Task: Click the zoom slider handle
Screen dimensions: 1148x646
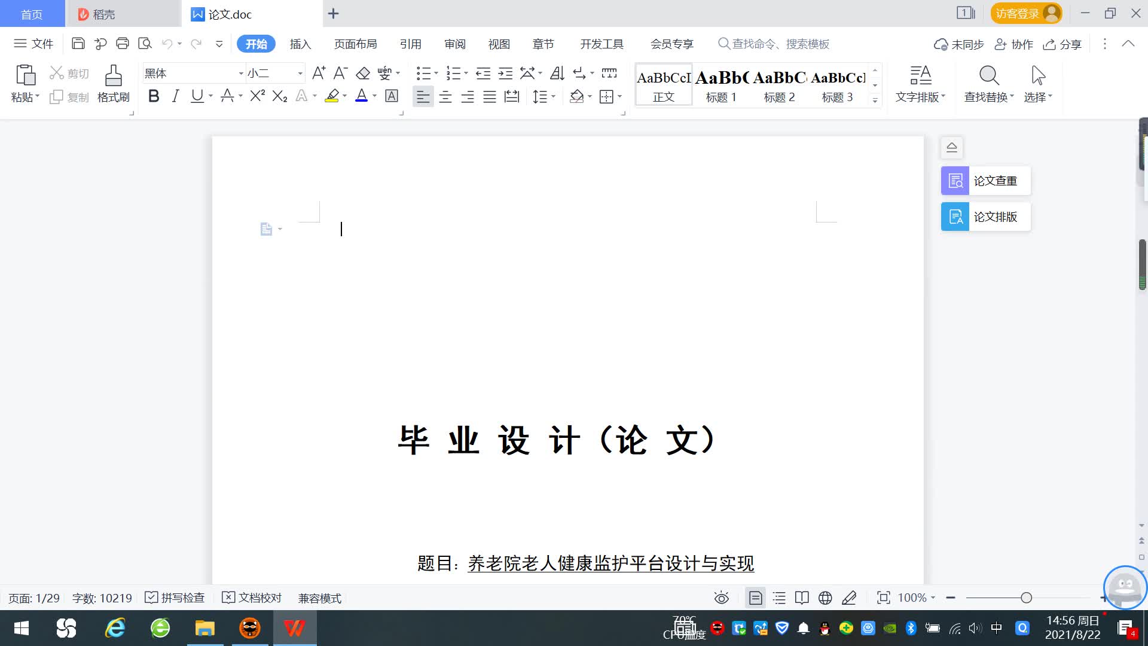Action: (1027, 598)
